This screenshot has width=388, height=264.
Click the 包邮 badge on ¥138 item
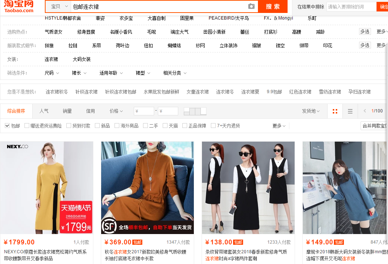coord(238,243)
